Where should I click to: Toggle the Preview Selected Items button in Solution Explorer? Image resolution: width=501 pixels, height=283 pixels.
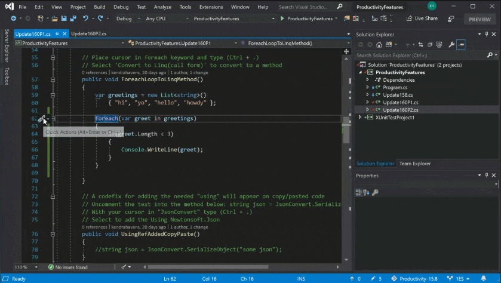tap(461, 44)
